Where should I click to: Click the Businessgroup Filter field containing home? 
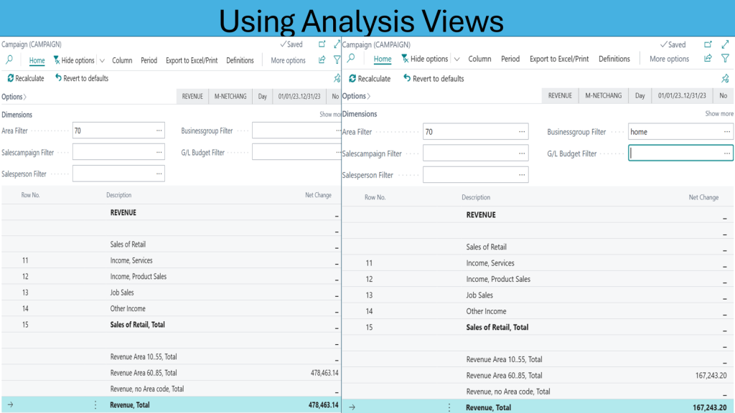pos(675,132)
